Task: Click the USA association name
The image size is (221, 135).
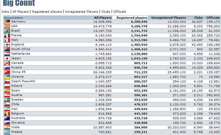Action: (x=14, y=26)
